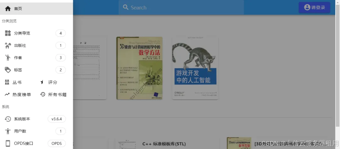Click the 分类导览 category icon
Image resolution: width=340 pixels, height=149 pixels.
(x=8, y=33)
